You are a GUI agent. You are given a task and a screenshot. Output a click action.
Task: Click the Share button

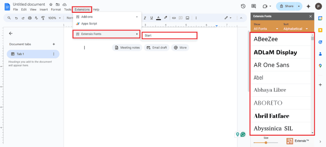(287, 6)
